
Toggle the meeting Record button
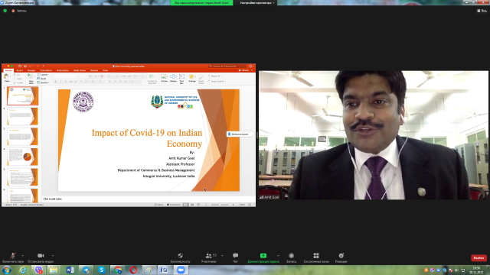pos(291,257)
